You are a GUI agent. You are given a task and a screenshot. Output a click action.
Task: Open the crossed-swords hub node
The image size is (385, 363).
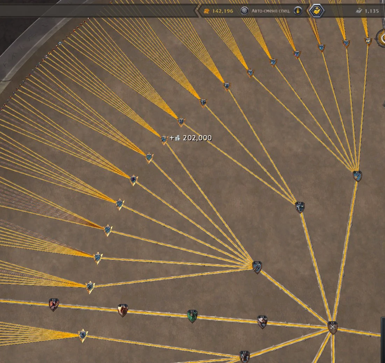pyautogui.click(x=333, y=328)
